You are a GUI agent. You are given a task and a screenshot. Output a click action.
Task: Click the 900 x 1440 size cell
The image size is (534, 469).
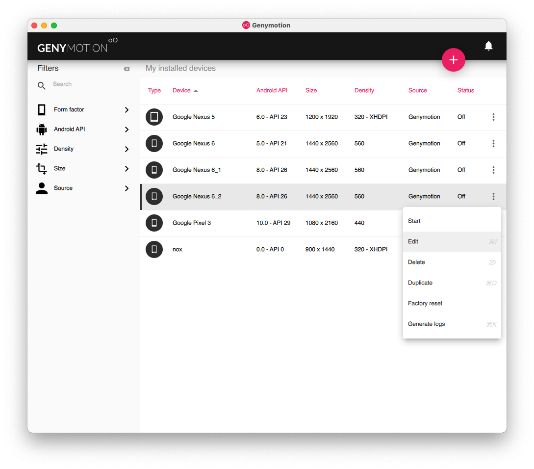[320, 250]
